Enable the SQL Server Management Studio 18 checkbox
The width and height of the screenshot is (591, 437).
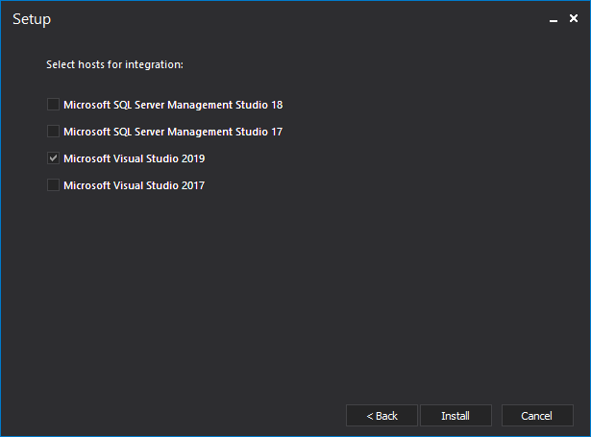[53, 105]
